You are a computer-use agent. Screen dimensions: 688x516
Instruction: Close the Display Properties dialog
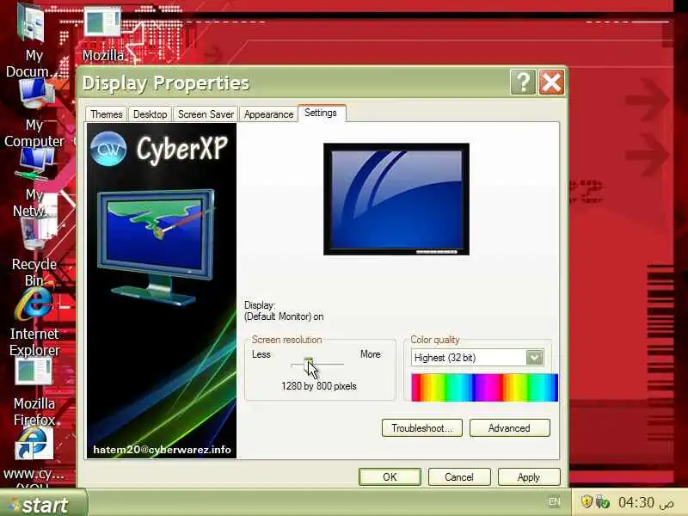tap(551, 82)
